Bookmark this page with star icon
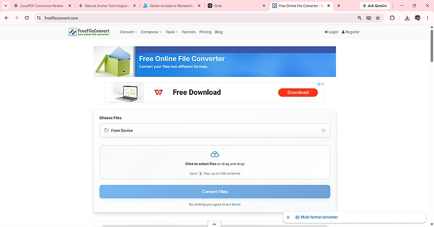Viewport: 434px width, 227px height. (378, 18)
